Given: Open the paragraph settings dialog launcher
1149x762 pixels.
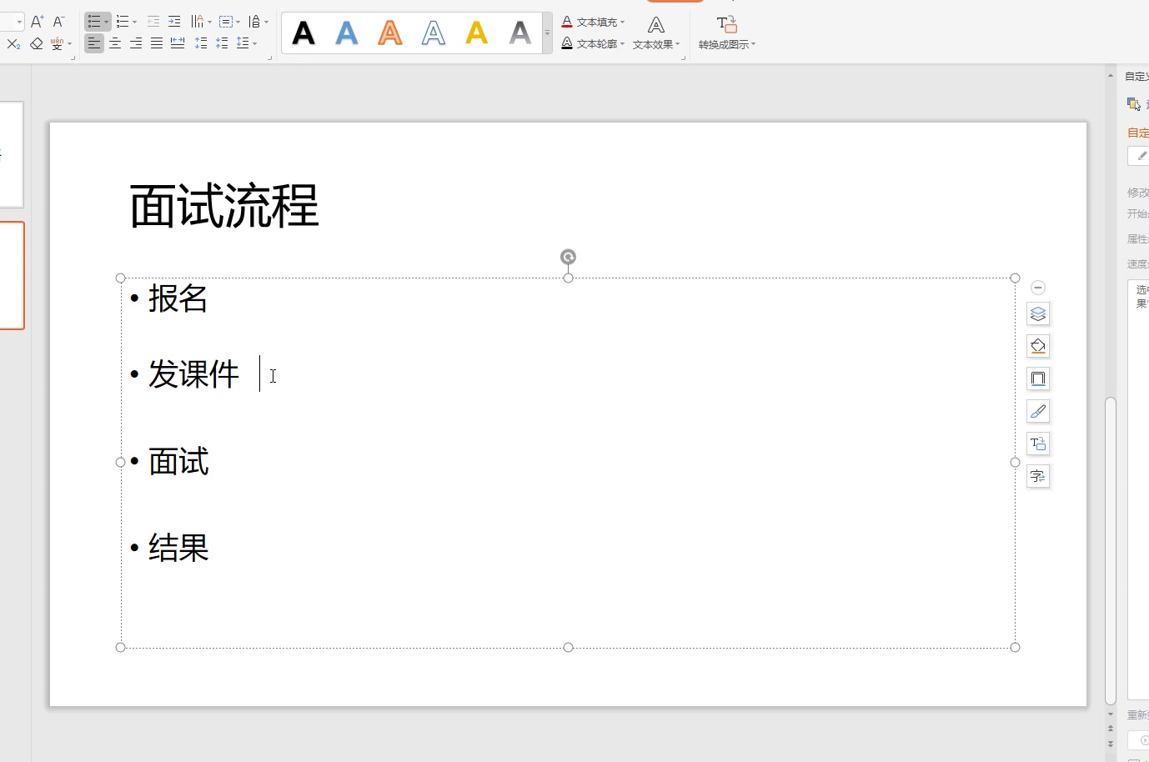Looking at the screenshot, I should (270, 58).
